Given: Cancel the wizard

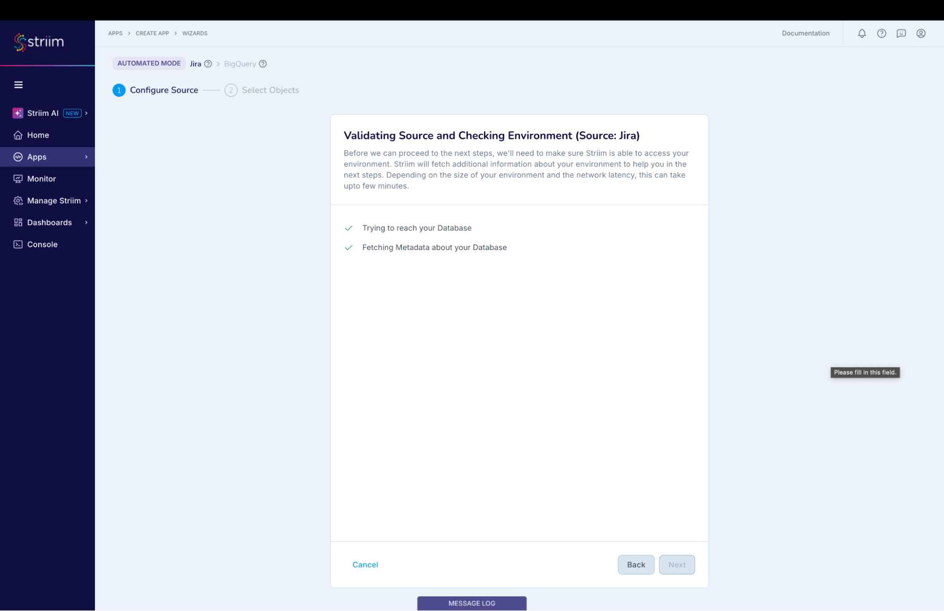Looking at the screenshot, I should (x=365, y=565).
